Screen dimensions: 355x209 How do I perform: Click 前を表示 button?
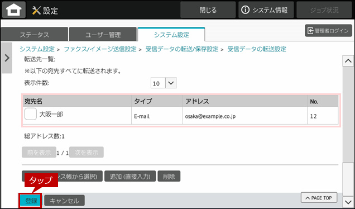coord(39,153)
